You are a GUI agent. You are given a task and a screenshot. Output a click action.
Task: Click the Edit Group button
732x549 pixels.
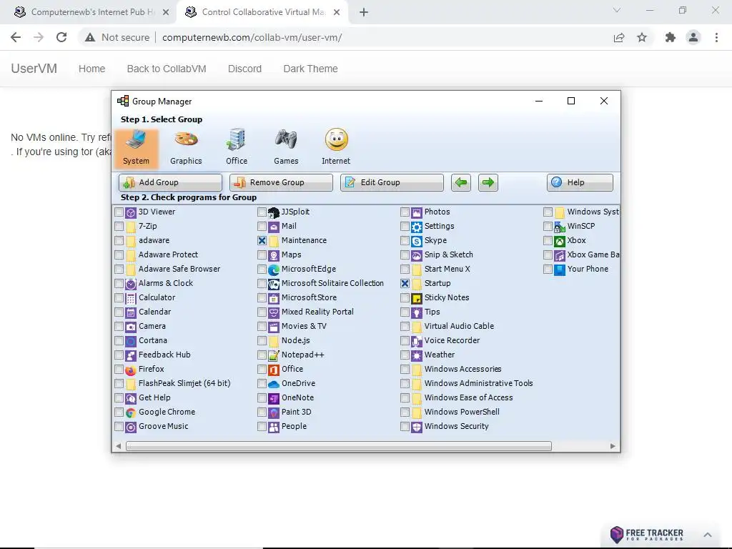(x=392, y=182)
